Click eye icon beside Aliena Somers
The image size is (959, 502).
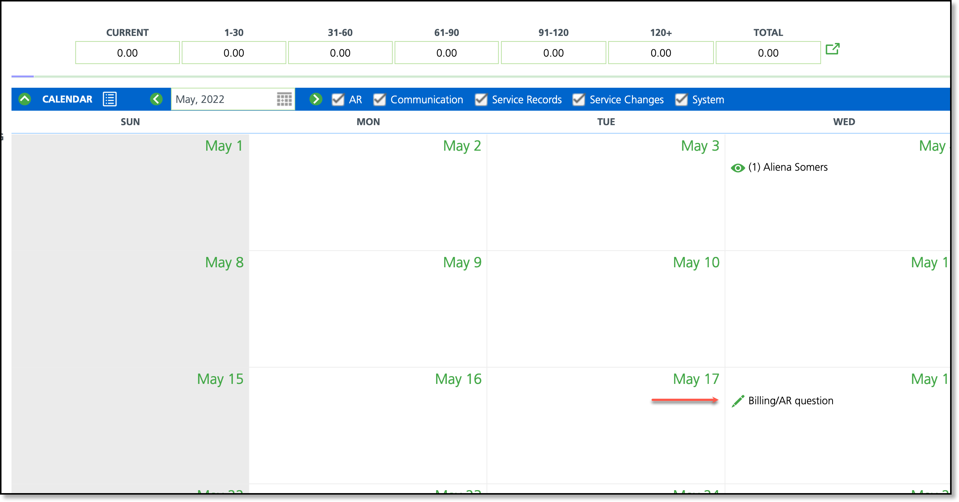point(738,168)
